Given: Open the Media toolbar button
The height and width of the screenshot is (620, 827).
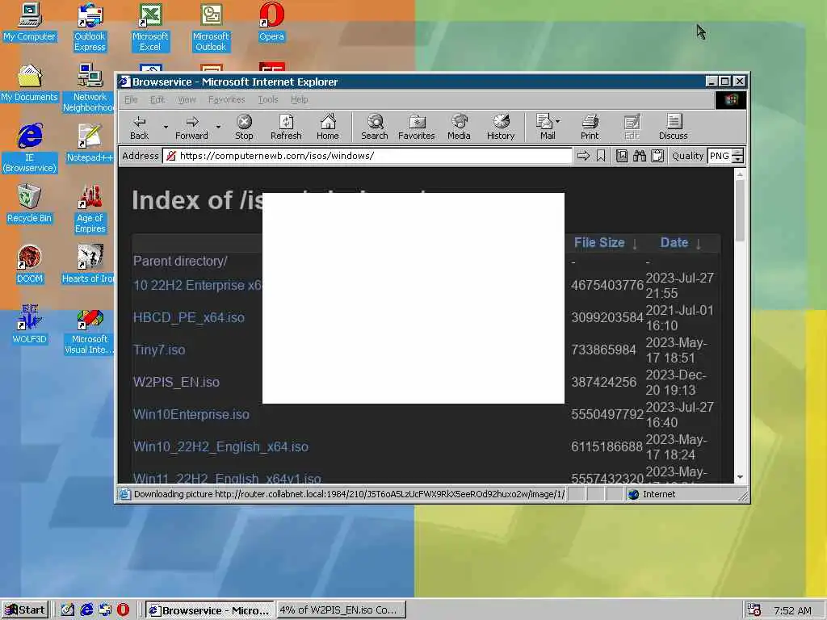Looking at the screenshot, I should tap(459, 127).
